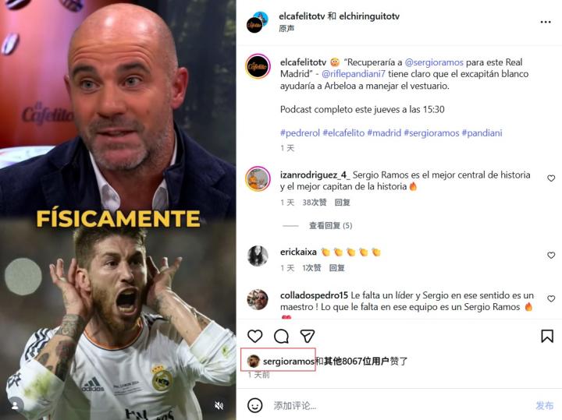This screenshot has height=420, width=562.
Task: Open the #sergioramos hashtag
Action: tap(431, 133)
